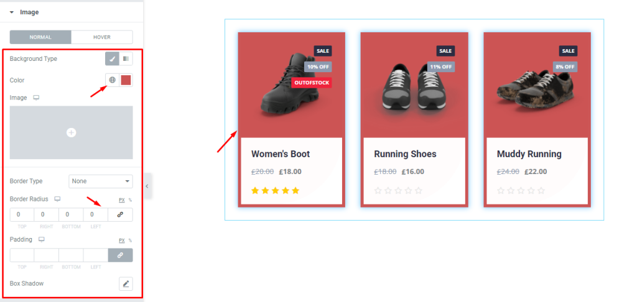Edit Box Shadow with the pencil icon

[x=126, y=284]
